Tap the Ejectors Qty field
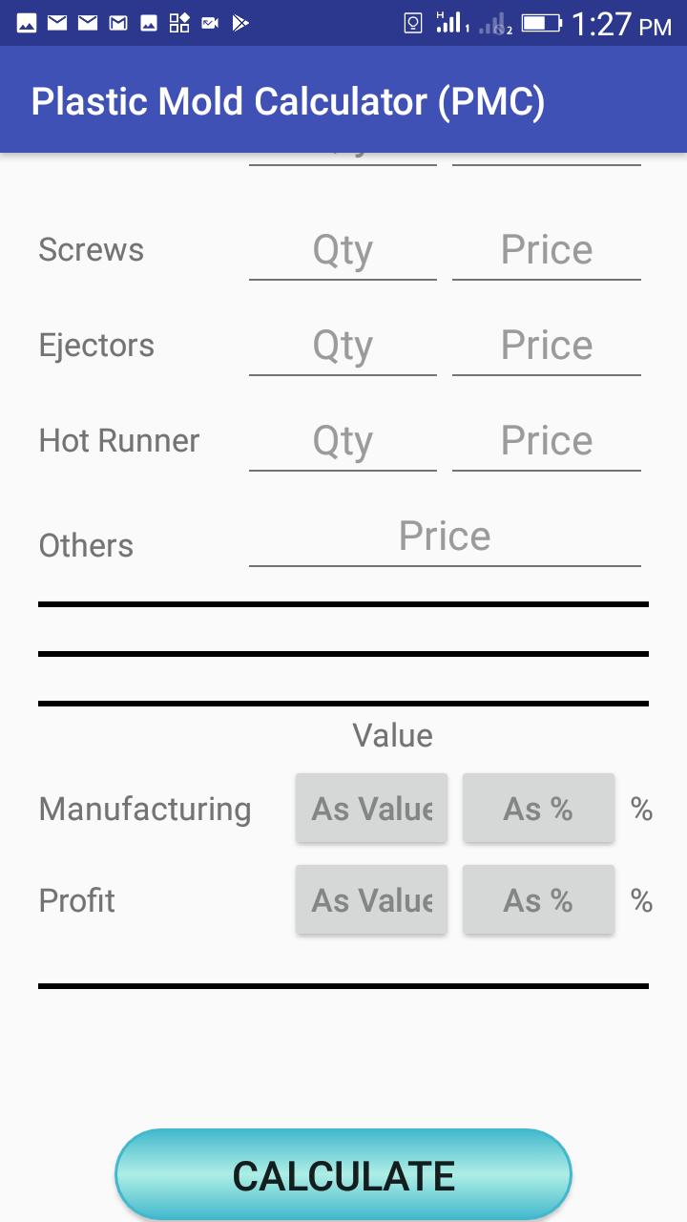The width and height of the screenshot is (687, 1222). 343,347
